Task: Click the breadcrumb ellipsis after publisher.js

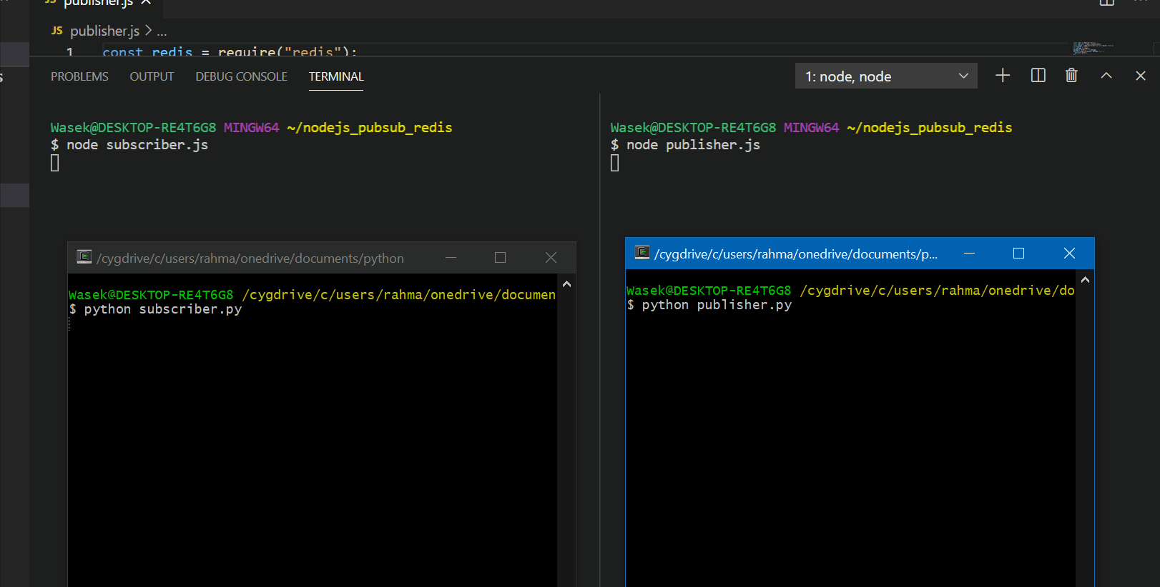Action: [162, 31]
